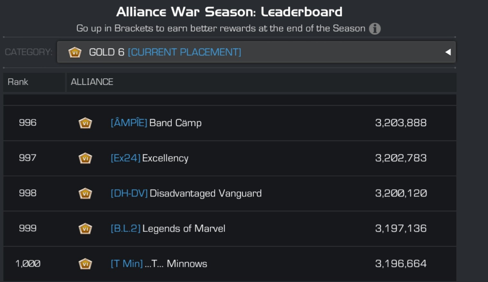
Task: Click the tier badge for Disadvantaged Vanguard
Action: pos(85,193)
